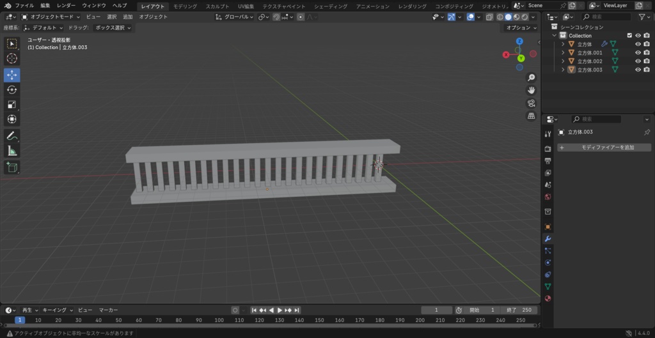
Task: Open the Object Data mesh tab
Action: [x=548, y=287]
